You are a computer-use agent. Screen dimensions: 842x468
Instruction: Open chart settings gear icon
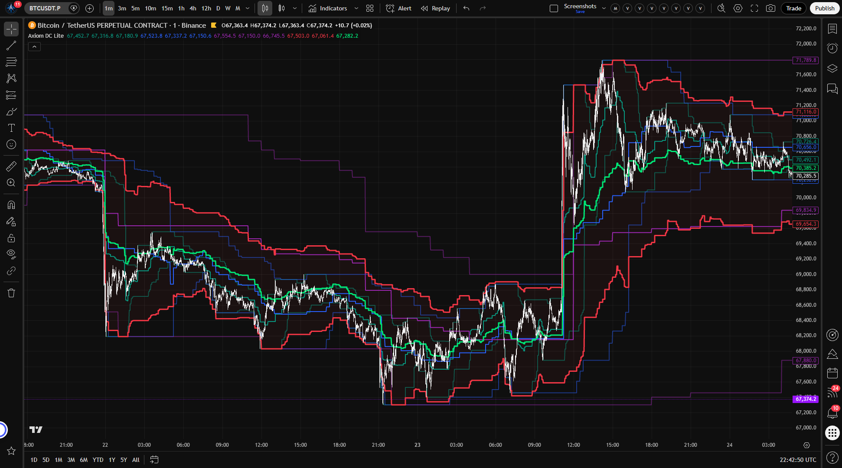(x=738, y=8)
